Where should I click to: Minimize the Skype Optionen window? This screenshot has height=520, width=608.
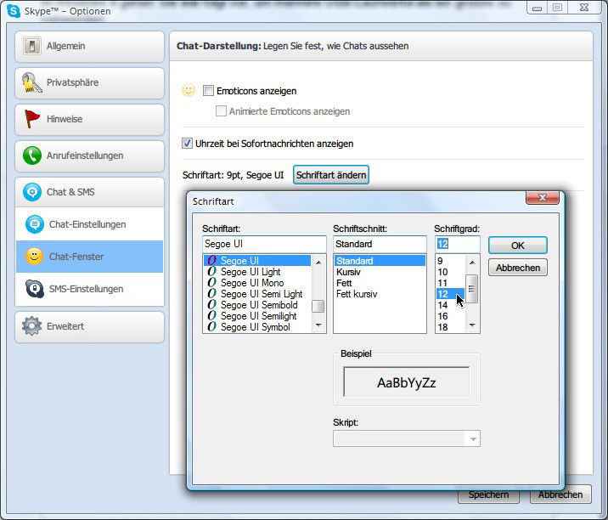[537, 8]
